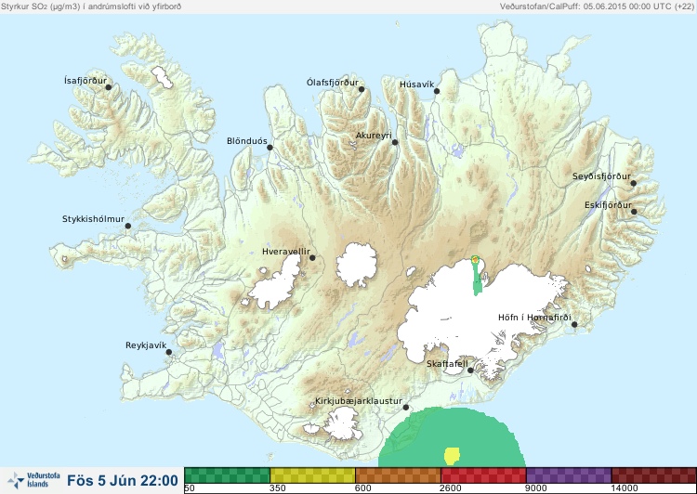697x494 pixels.
Task: Click the Akureyri town marker
Action: (x=395, y=143)
